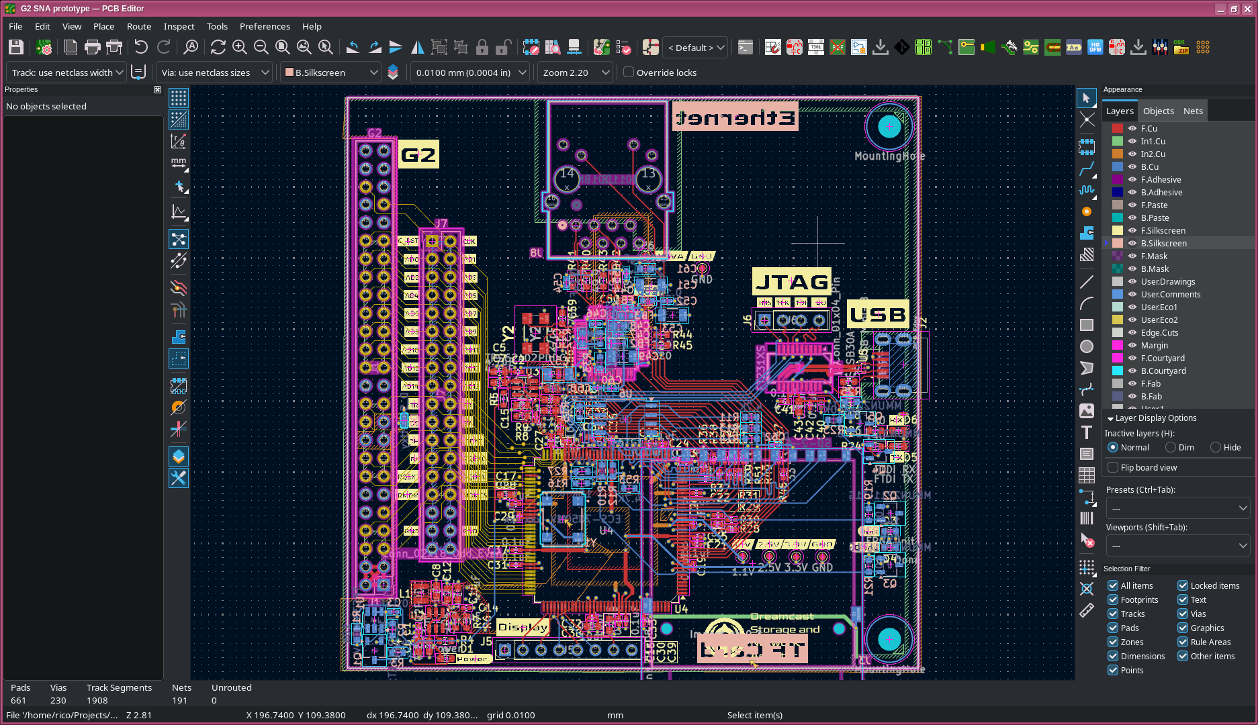Toggle ratsnest display icon

(x=179, y=239)
